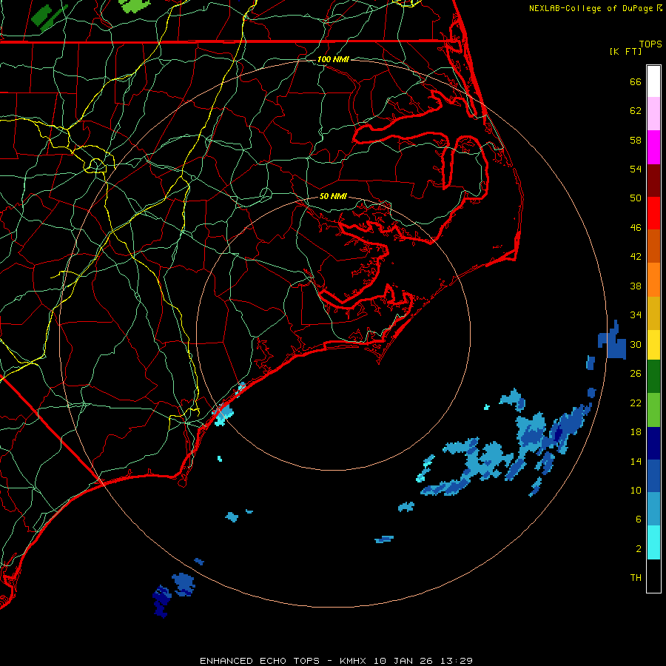Click the 54 value on the legend
666x666 pixels.
[x=636, y=169]
